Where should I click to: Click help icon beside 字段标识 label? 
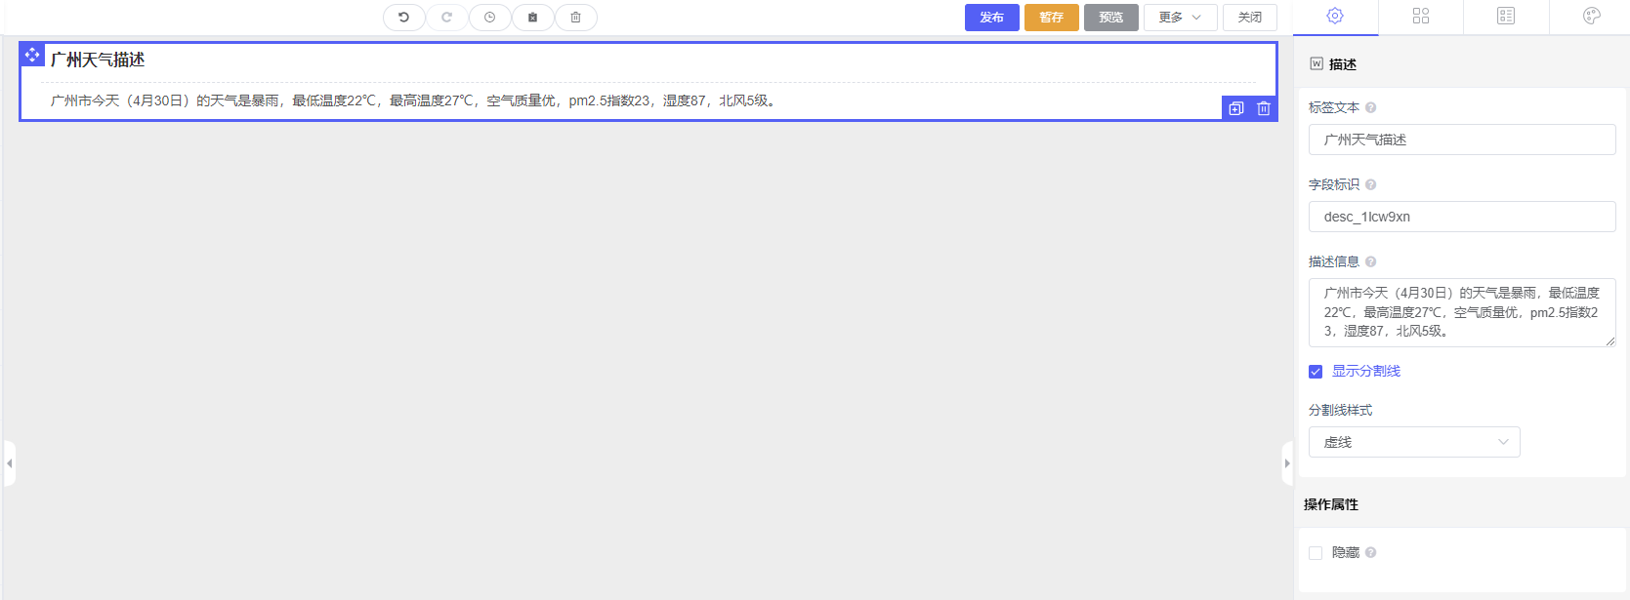(1370, 184)
